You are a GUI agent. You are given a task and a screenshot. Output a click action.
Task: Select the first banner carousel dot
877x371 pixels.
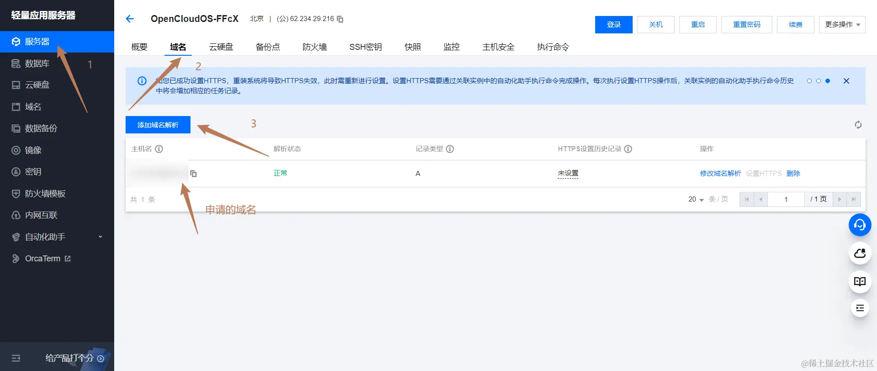click(x=809, y=81)
